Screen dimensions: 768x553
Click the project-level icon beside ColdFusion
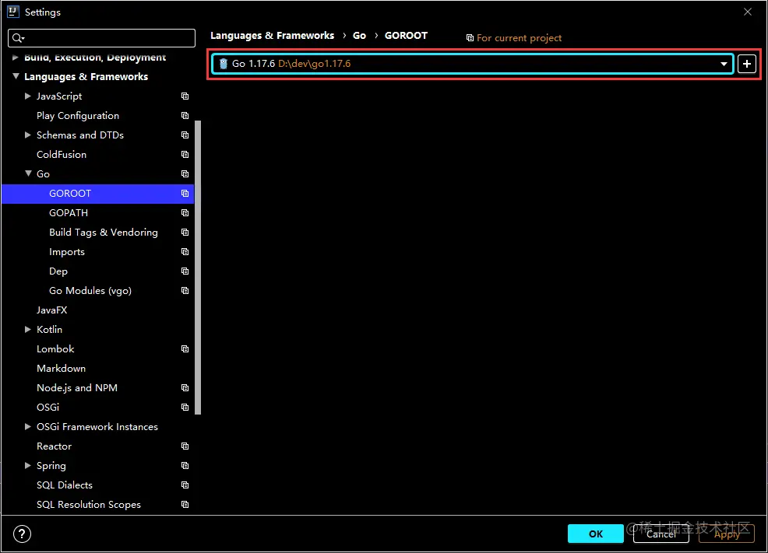[185, 155]
